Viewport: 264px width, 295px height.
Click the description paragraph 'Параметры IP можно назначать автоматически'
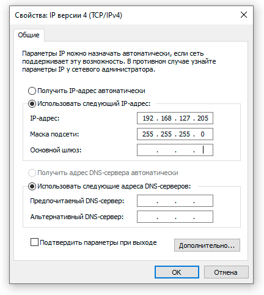click(x=119, y=61)
